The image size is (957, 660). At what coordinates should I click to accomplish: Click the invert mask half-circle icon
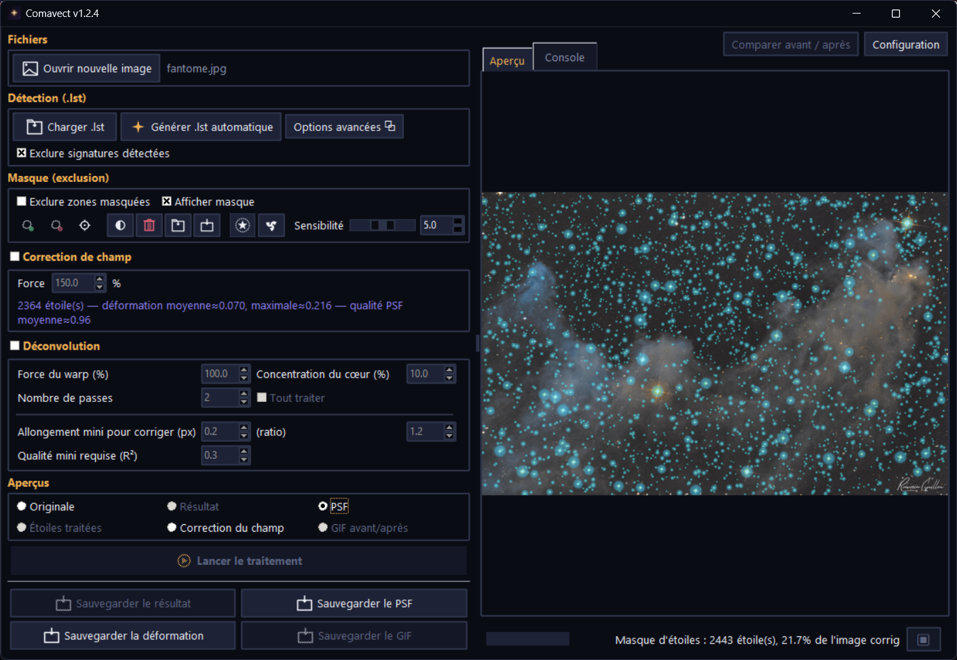(120, 225)
